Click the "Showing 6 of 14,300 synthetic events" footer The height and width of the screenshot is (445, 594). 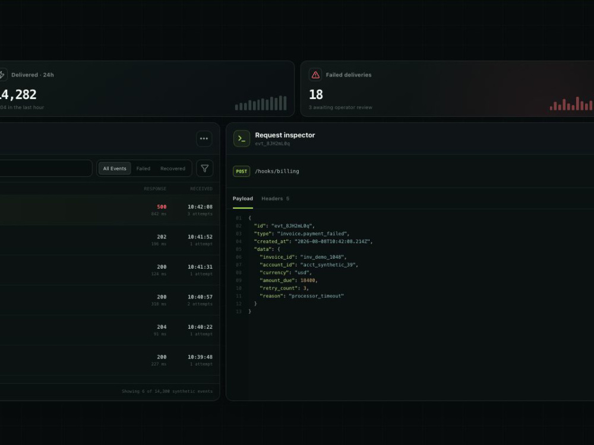(x=167, y=391)
